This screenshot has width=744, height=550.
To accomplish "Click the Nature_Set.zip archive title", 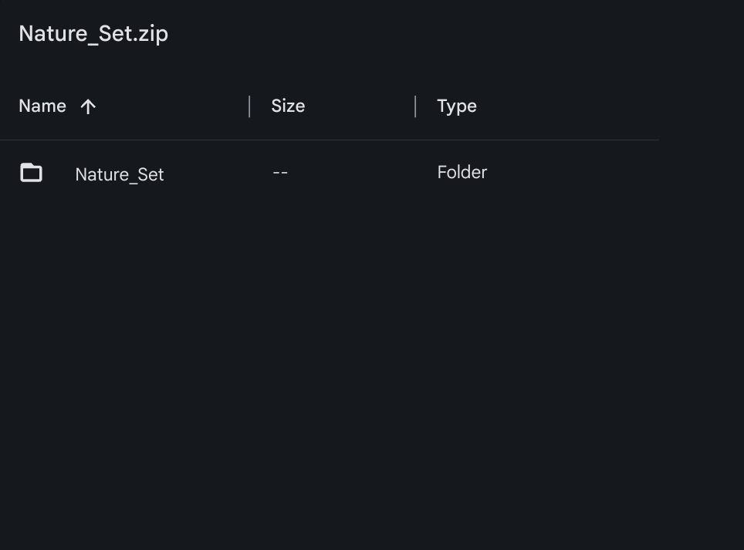I will click(93, 34).
